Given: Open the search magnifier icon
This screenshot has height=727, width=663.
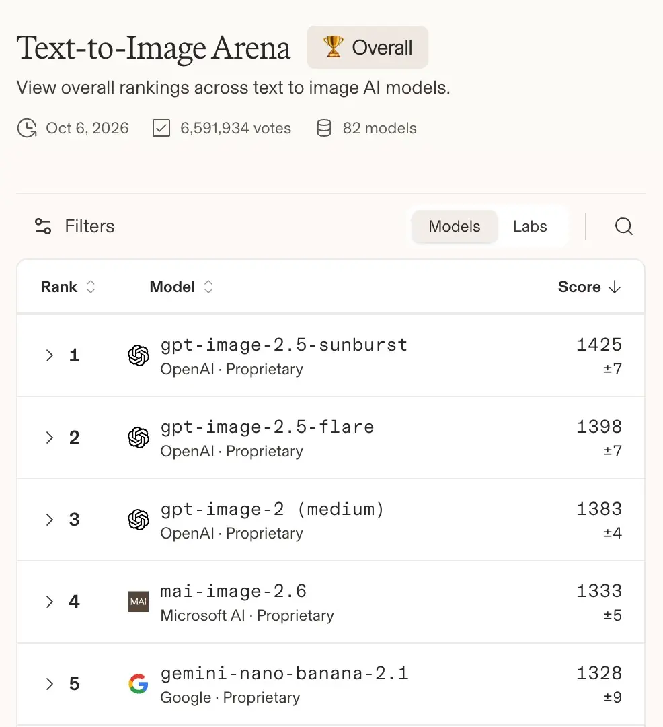Looking at the screenshot, I should pyautogui.click(x=623, y=226).
